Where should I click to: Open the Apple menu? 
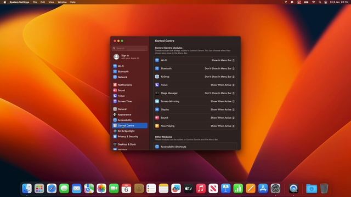pyautogui.click(x=5, y=2)
